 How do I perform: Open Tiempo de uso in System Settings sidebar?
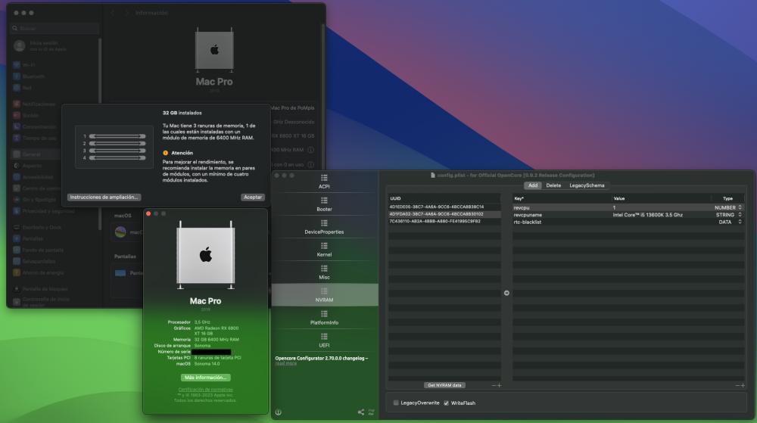(34, 138)
